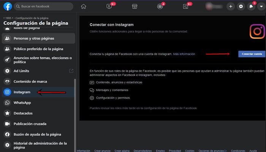Screen dimensions: 266x152
Task: Click Mensajes y comentarios item
Action: pyautogui.click(x=109, y=90)
